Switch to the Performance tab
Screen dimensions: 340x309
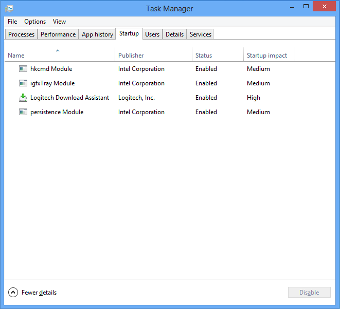coord(58,34)
